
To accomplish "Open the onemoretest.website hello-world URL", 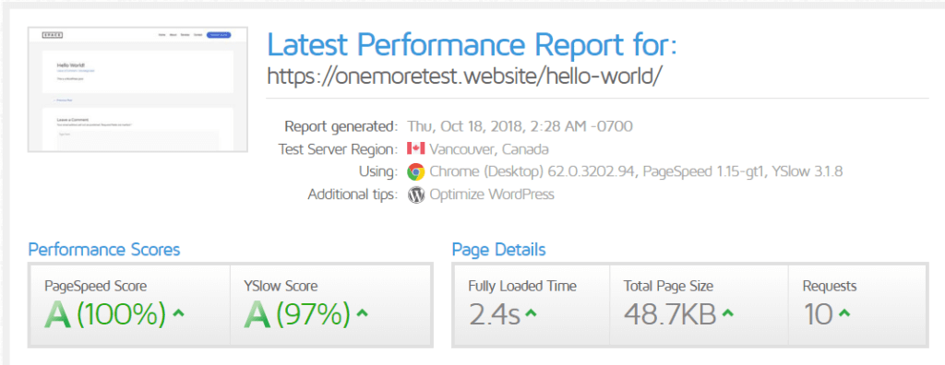I will (x=465, y=76).
